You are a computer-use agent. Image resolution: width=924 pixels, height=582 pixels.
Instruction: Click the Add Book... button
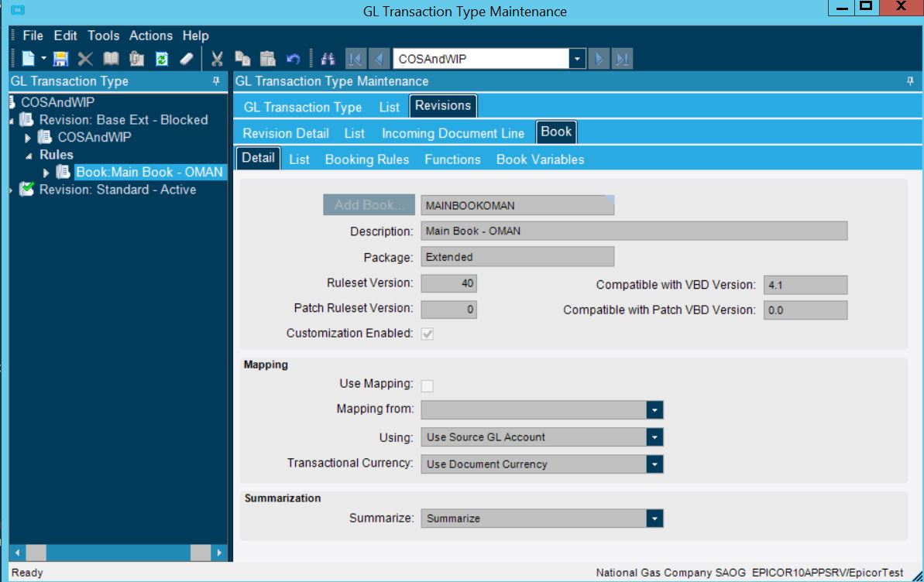coord(369,205)
